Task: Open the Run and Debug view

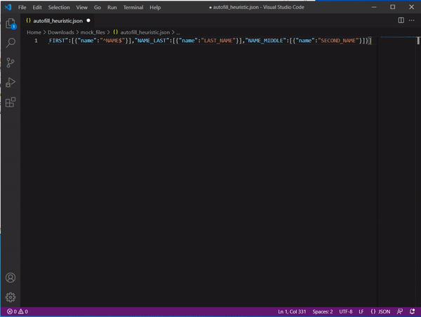Action: coord(11,82)
